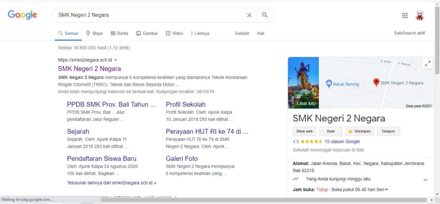Open the Alat search tools
The image size is (440, 204).
(x=260, y=33)
